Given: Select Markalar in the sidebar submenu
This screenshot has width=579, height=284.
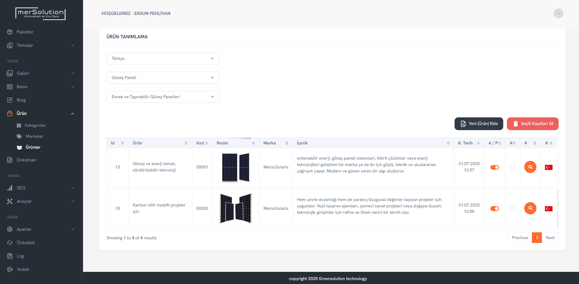Looking at the screenshot, I should [x=34, y=136].
